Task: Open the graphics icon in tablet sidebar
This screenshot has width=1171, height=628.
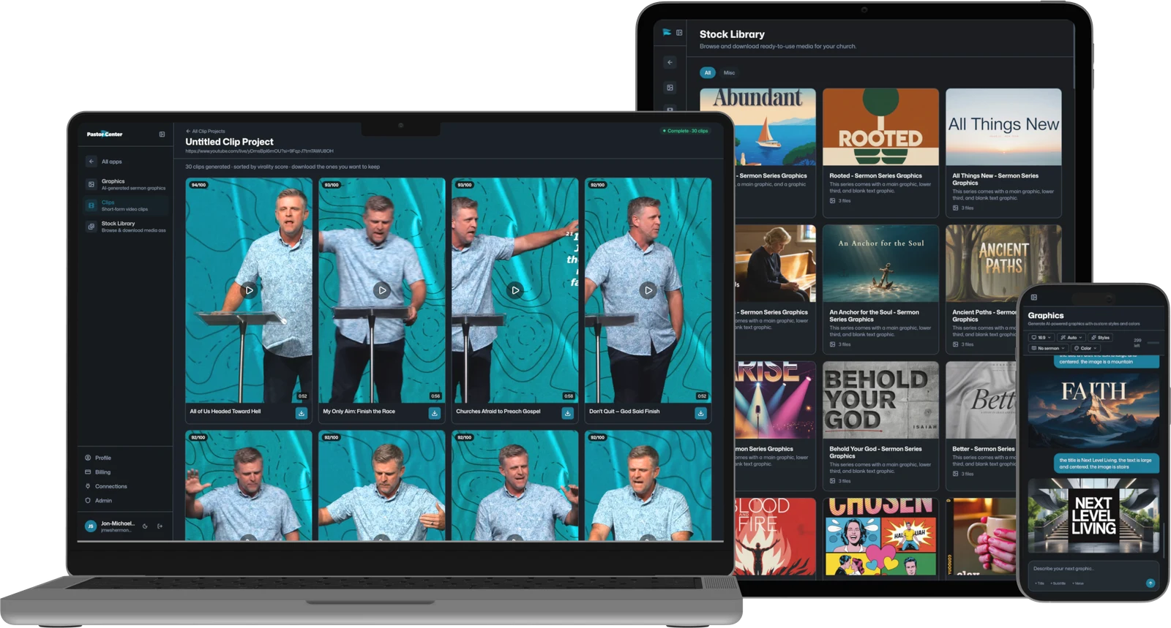Action: 670,88
